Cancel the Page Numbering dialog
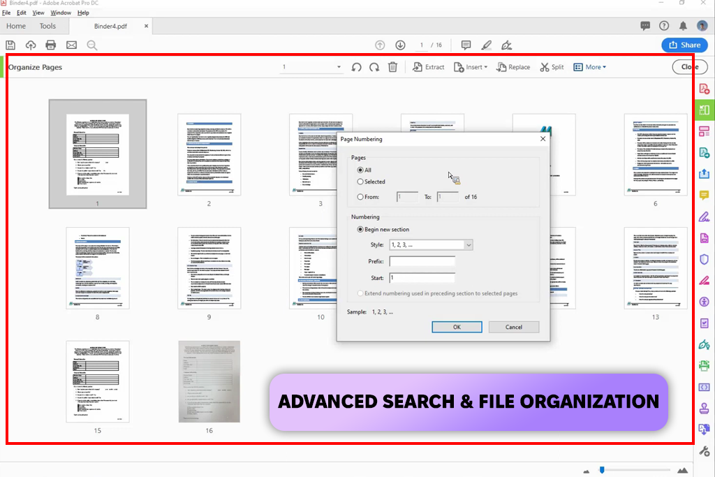 coord(513,327)
